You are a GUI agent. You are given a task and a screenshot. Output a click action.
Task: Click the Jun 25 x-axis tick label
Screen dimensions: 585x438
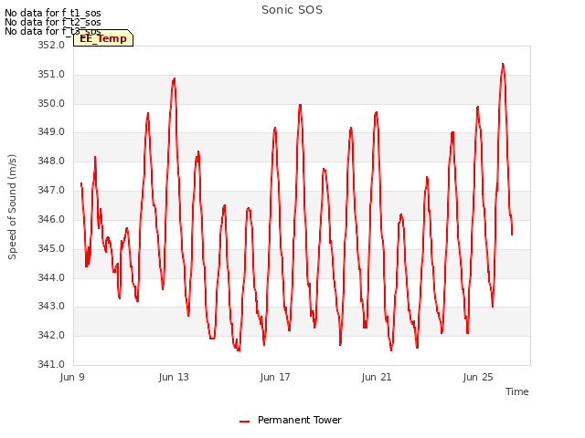[478, 377]
